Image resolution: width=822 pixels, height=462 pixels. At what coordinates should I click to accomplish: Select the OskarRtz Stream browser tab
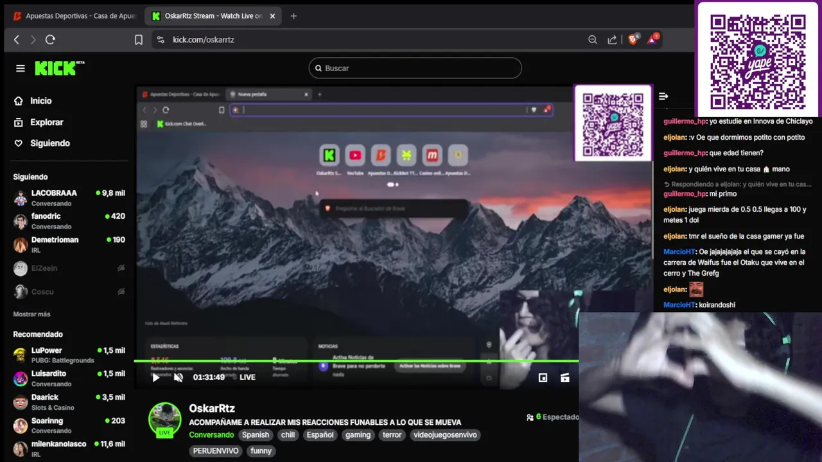[x=213, y=16]
